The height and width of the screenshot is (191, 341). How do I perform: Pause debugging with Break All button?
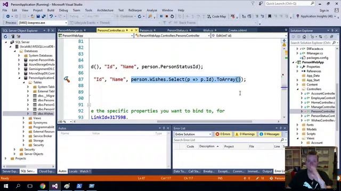click(x=161, y=16)
